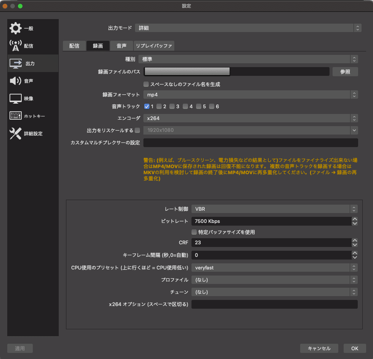Select the 配信 broadcast antenna icon in sidebar
Screen dimensions: 373x359
pyautogui.click(x=16, y=46)
